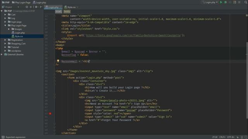Run Login.php with the green play button
Image resolution: width=248 pixels, height=139 pixels.
(221, 2)
